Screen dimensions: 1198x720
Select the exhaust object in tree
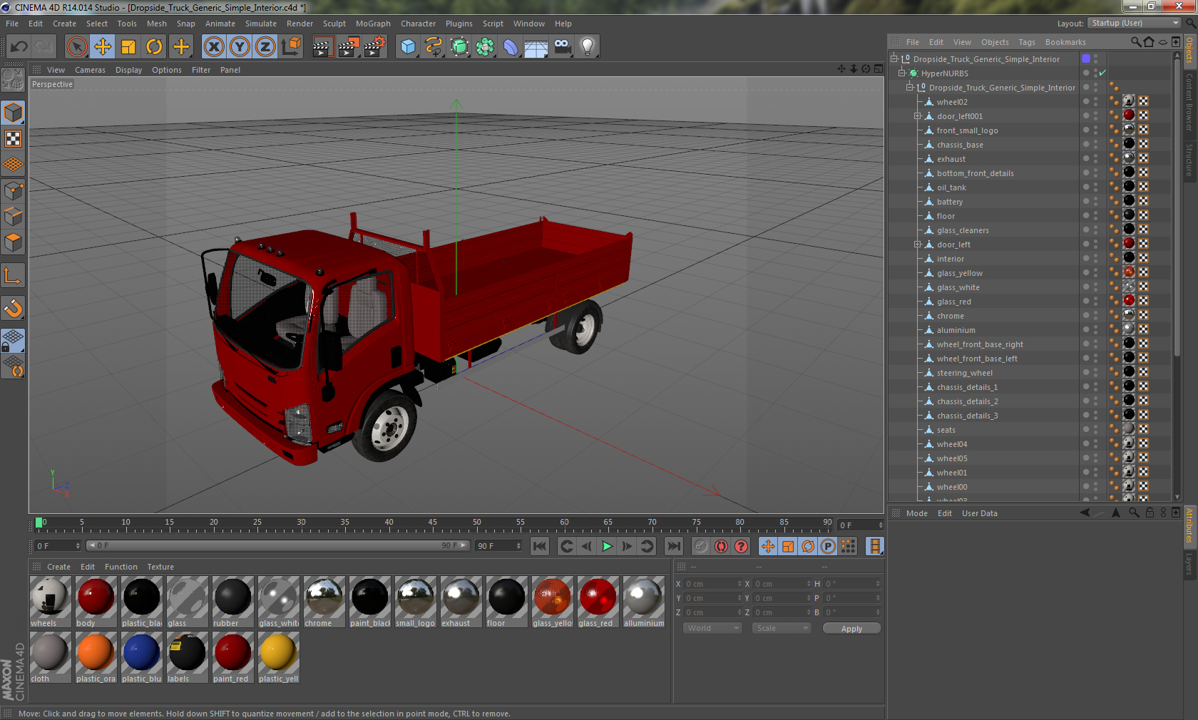(951, 159)
